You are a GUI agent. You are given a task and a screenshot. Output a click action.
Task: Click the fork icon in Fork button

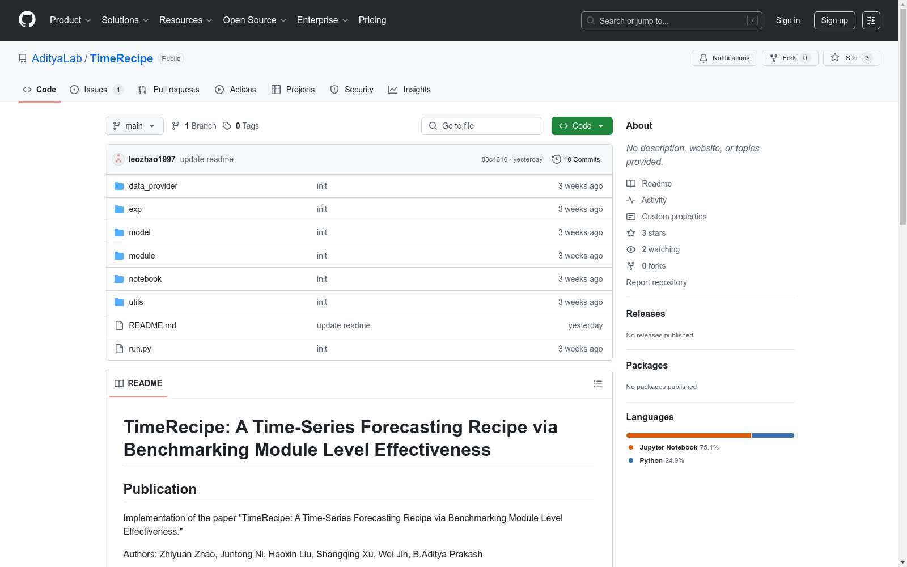tap(774, 58)
